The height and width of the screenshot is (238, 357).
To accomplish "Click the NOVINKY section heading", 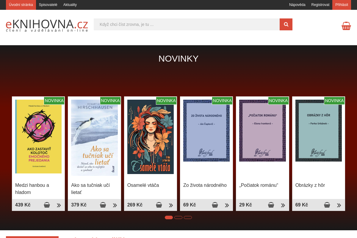I will tap(178, 59).
